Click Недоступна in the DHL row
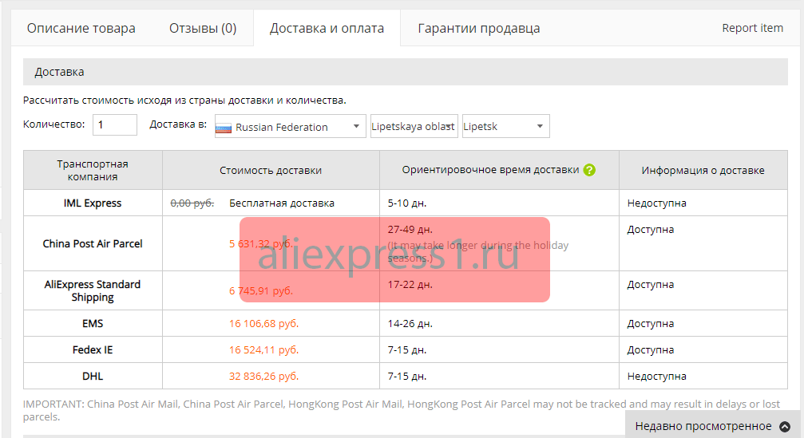The width and height of the screenshot is (804, 438). click(x=657, y=377)
